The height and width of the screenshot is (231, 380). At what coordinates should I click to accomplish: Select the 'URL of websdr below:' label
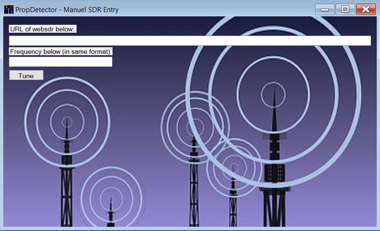(x=42, y=29)
